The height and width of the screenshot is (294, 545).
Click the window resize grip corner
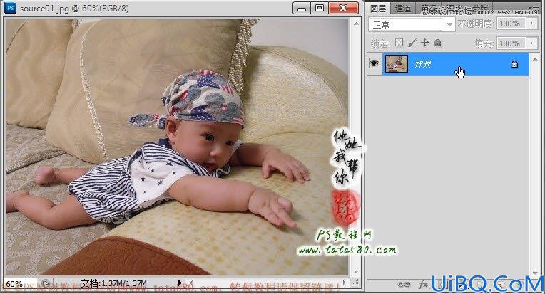[x=355, y=283]
